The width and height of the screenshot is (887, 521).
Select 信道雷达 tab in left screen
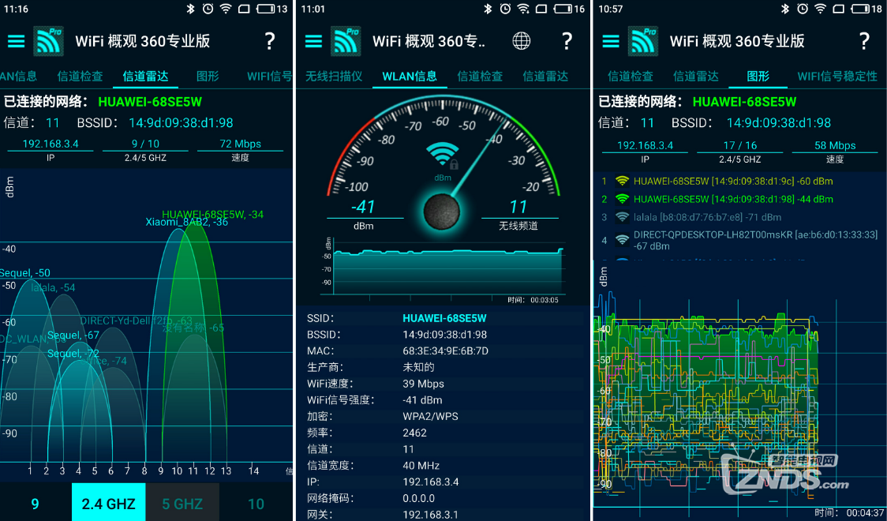[145, 77]
